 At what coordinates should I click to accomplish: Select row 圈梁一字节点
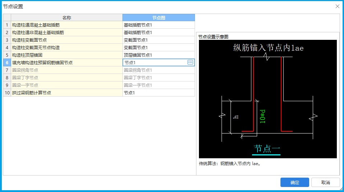pos(67,85)
